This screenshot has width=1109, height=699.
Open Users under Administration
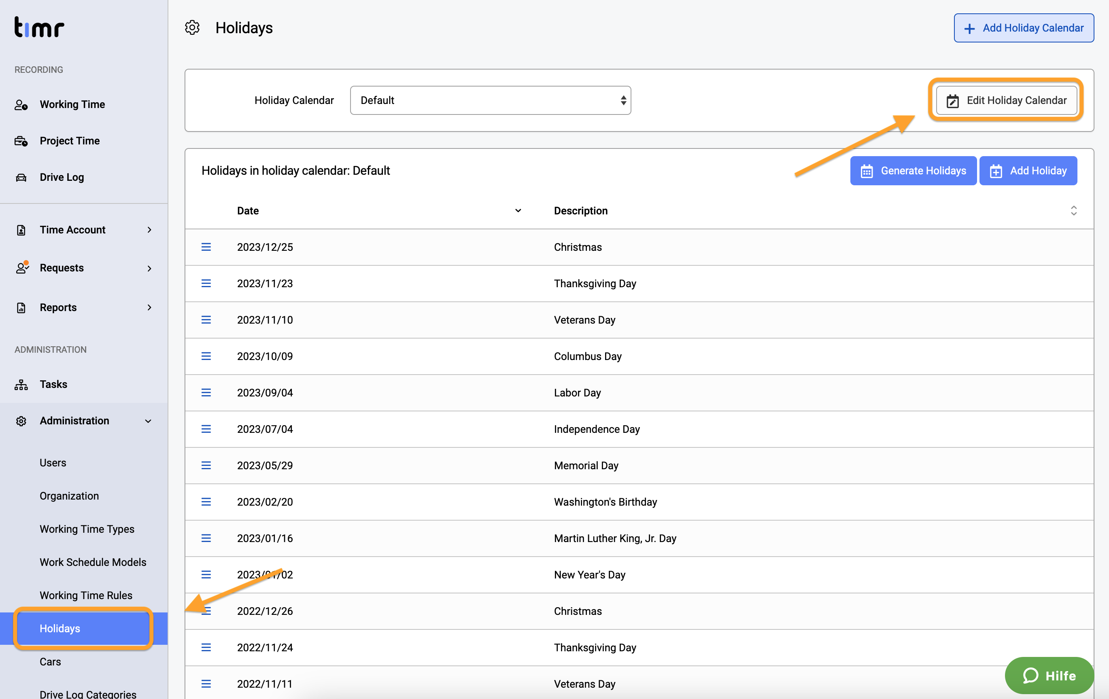(x=53, y=463)
